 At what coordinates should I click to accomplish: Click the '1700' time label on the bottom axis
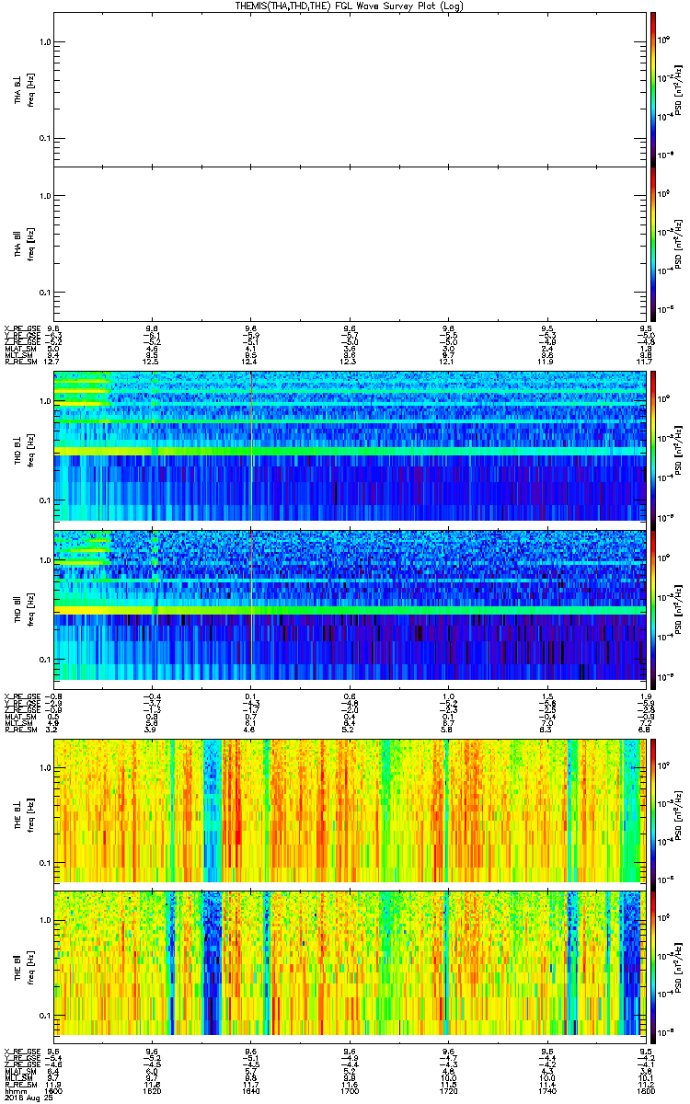[x=350, y=1090]
